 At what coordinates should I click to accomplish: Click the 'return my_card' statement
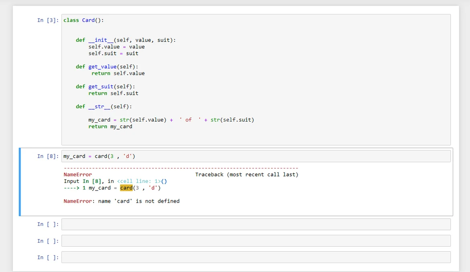pos(110,126)
